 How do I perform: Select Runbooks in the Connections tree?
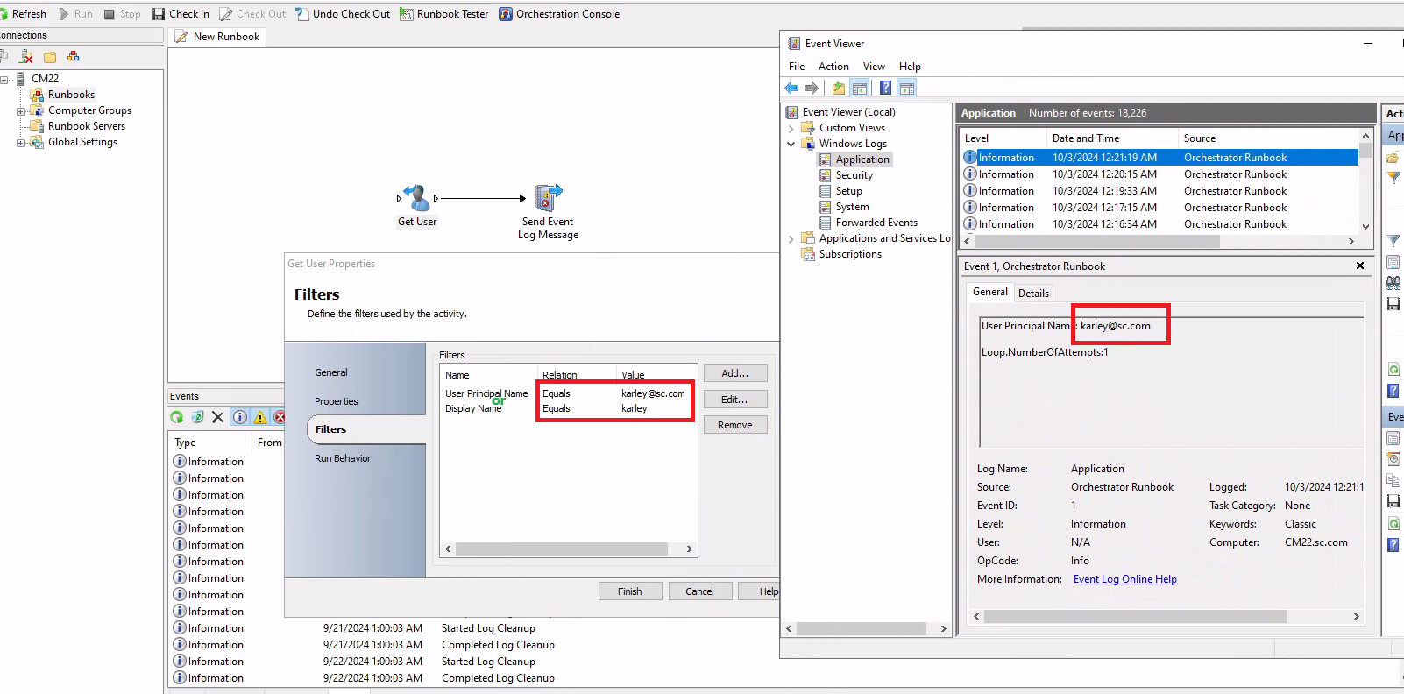click(x=71, y=95)
